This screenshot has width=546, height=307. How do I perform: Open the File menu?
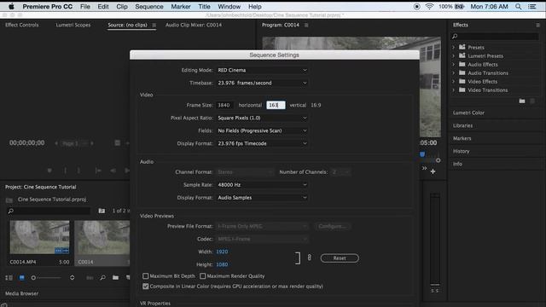85,7
